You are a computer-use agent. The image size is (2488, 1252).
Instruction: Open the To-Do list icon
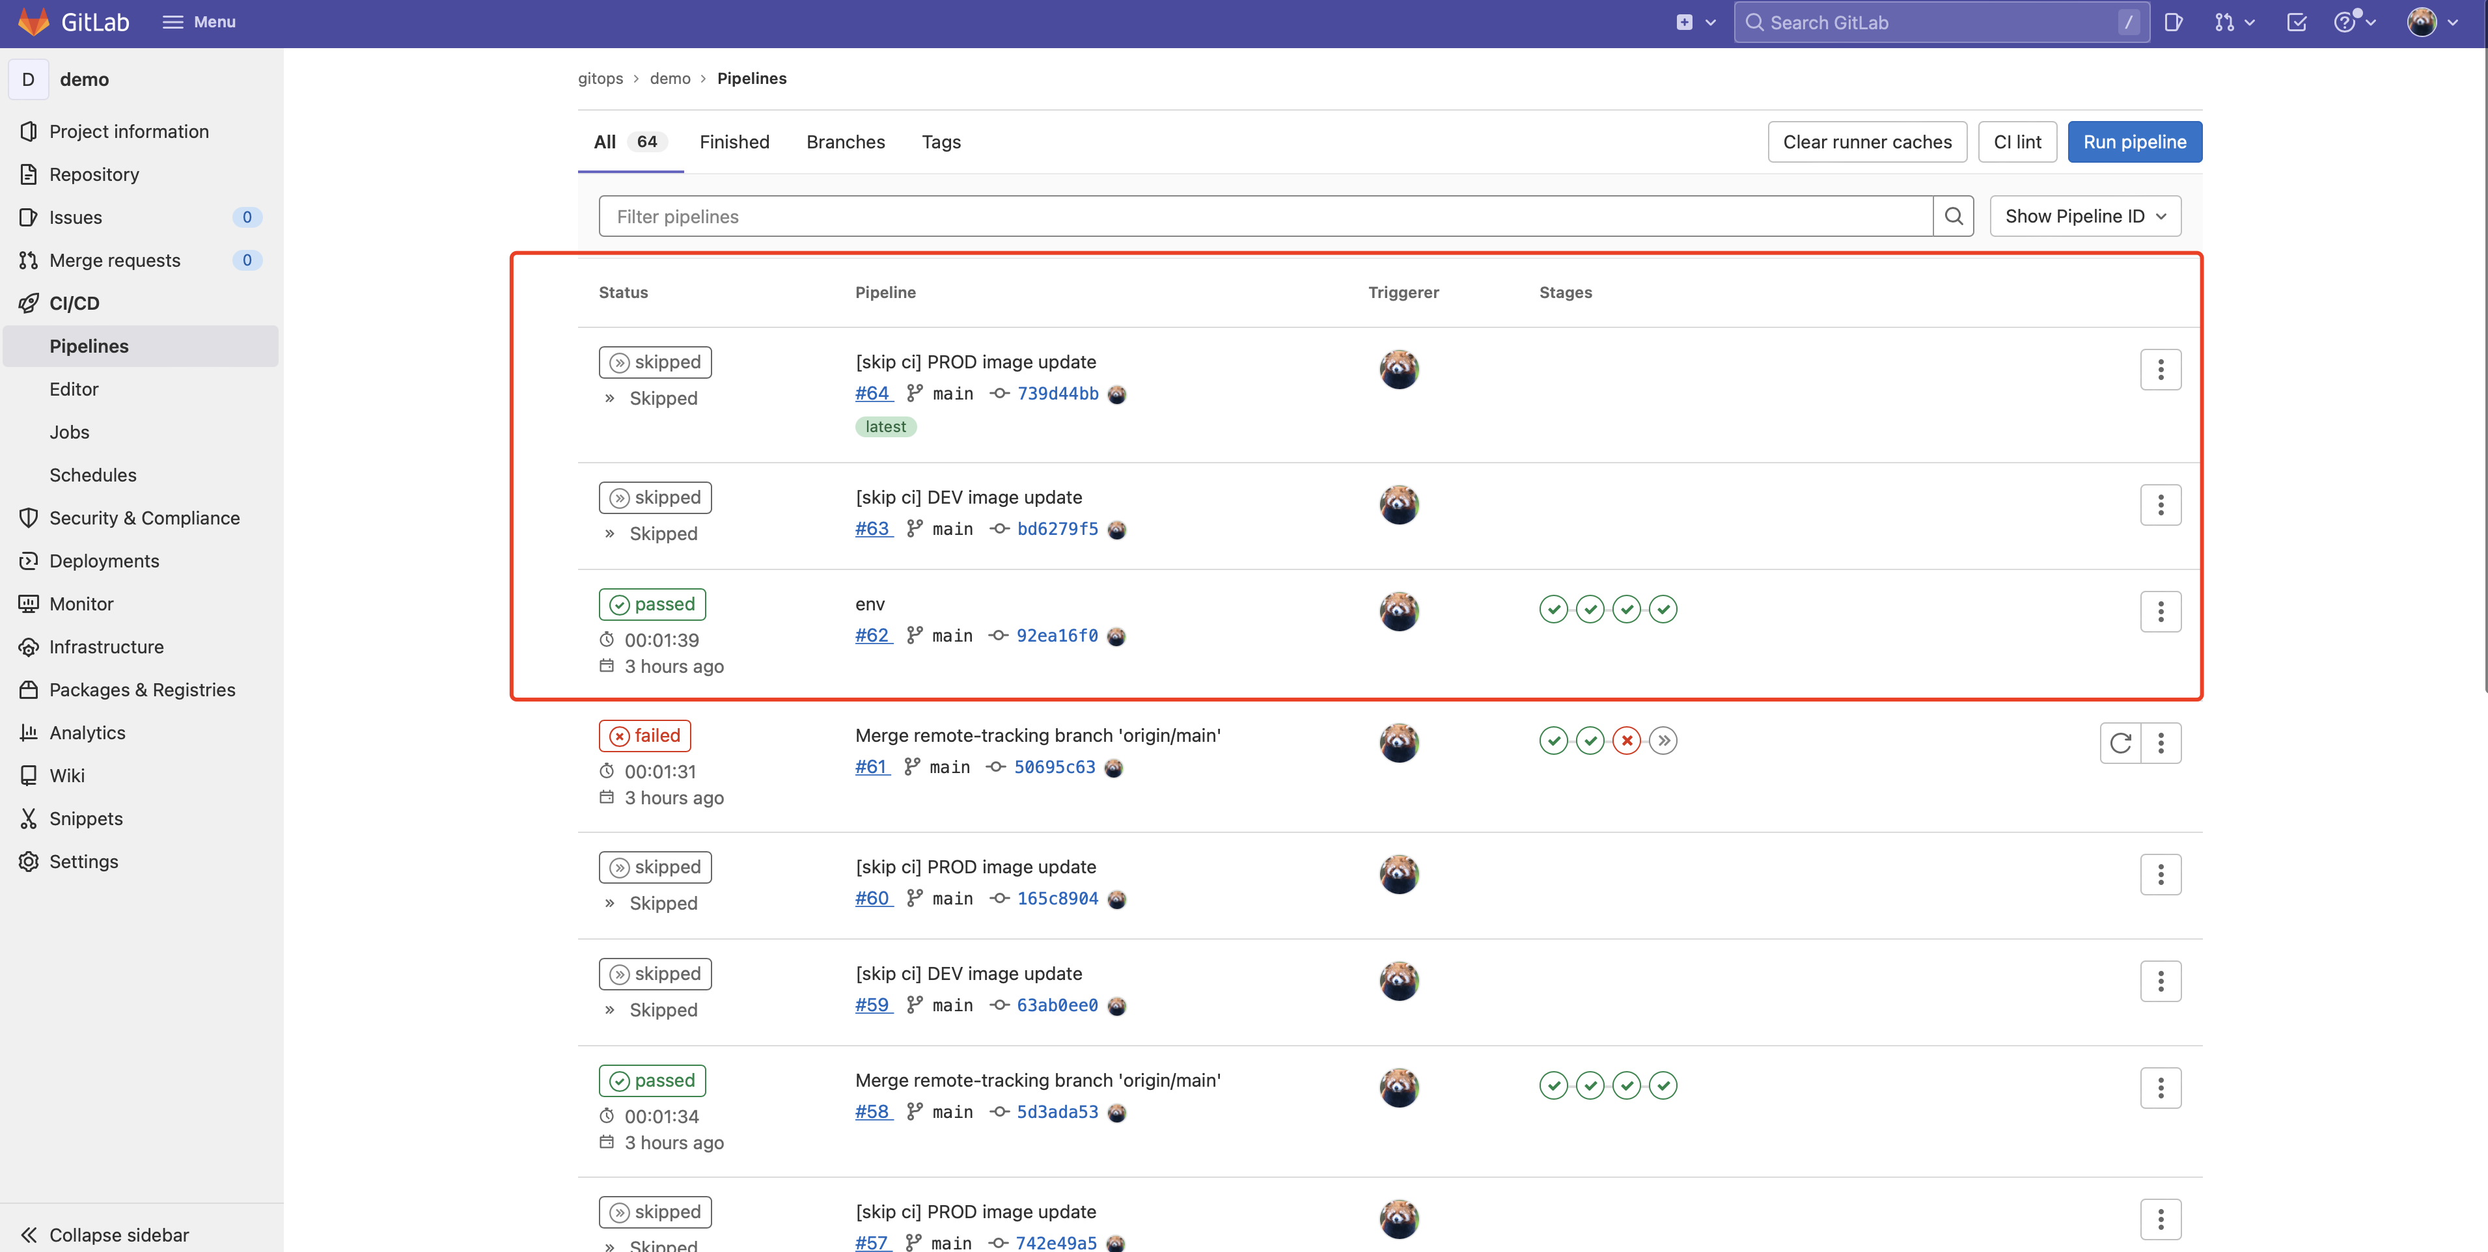[2297, 22]
